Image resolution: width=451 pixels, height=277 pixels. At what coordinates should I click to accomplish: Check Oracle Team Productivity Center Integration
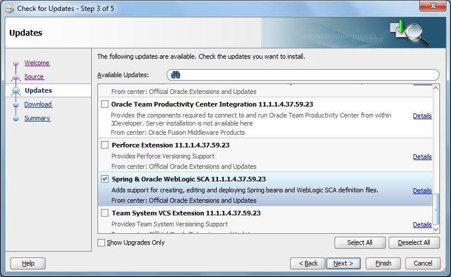tap(105, 104)
